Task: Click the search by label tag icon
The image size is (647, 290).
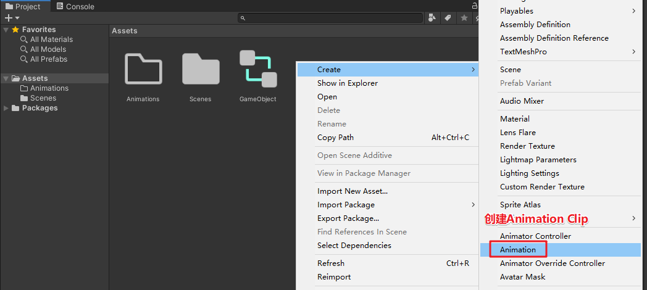Action: tap(448, 18)
